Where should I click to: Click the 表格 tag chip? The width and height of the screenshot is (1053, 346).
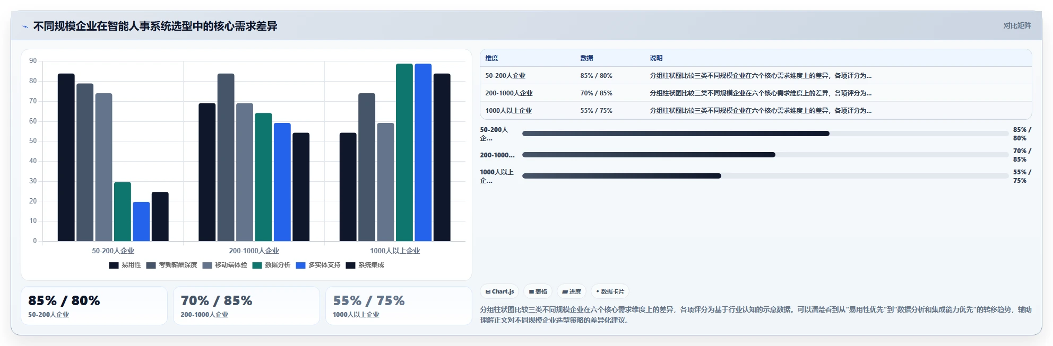[538, 291]
